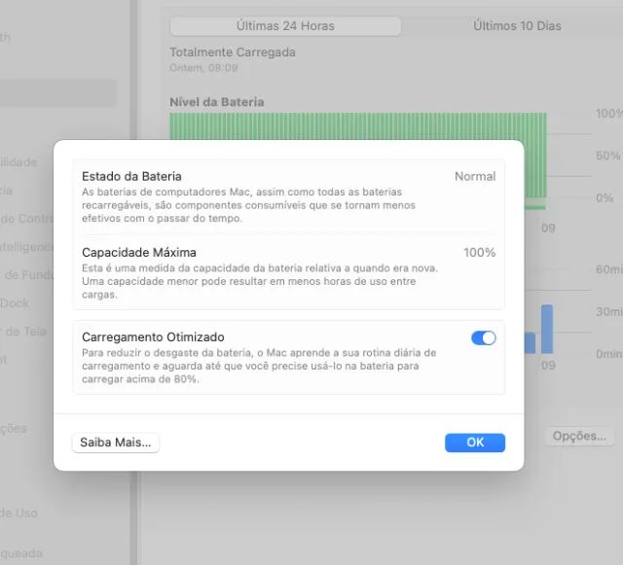Click the Carregamento Otimizado label
Screen dimensions: 623x565
pos(153,337)
